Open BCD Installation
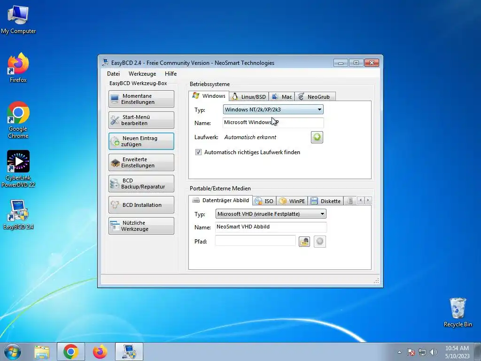The image size is (481, 361). coord(141,205)
